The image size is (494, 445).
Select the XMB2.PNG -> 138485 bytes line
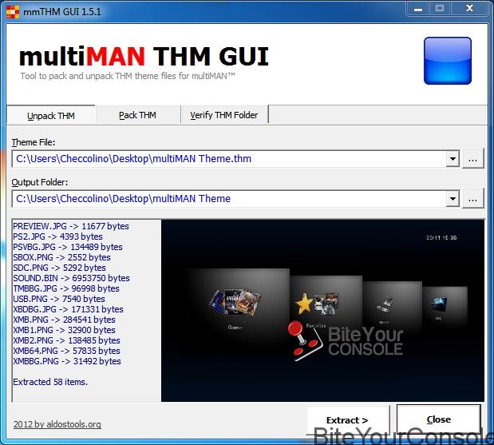pyautogui.click(x=66, y=340)
